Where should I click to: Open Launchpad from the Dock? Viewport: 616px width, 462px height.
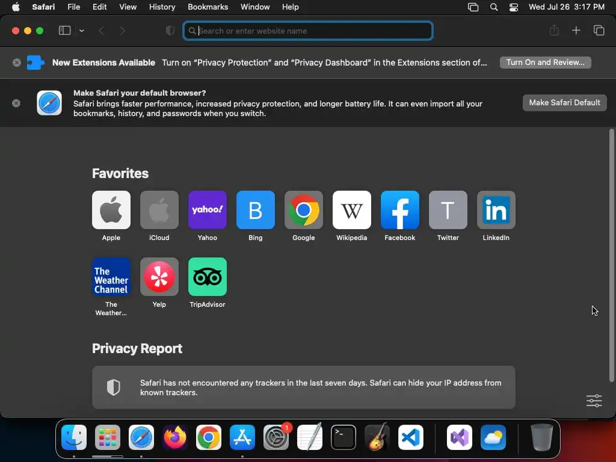click(108, 437)
